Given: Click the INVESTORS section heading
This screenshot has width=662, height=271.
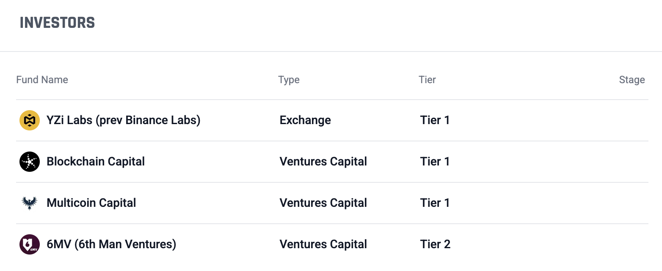Looking at the screenshot, I should 57,23.
